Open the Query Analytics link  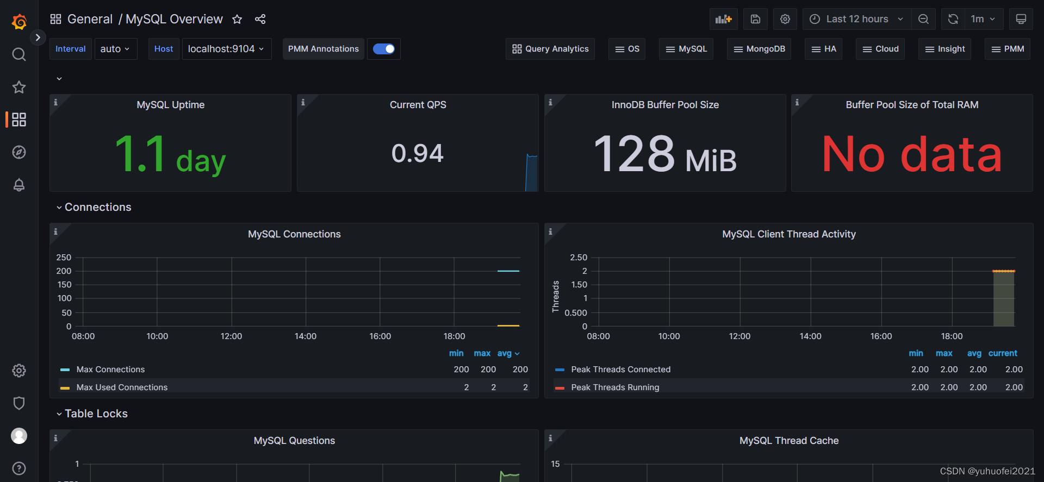pyautogui.click(x=550, y=49)
